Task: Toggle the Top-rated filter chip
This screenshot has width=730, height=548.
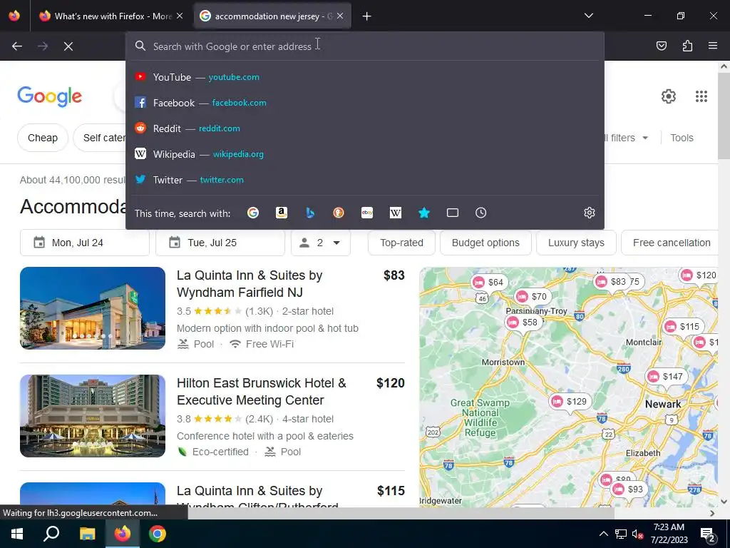Action: tap(401, 243)
